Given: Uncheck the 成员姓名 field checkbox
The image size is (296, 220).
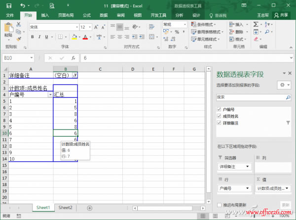Looking at the screenshot, I should 220,116.
